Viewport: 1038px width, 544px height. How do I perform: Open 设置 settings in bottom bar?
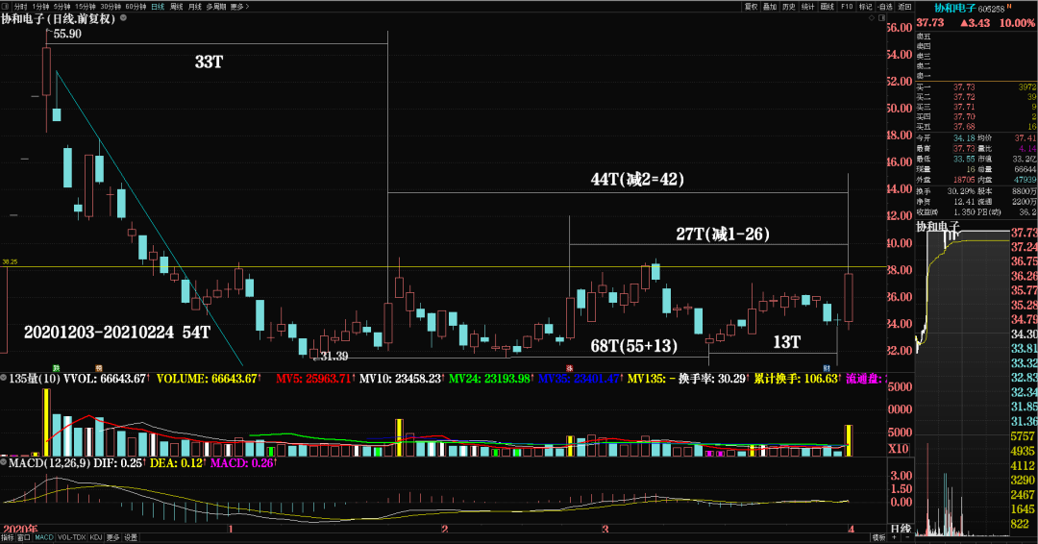coord(131,538)
